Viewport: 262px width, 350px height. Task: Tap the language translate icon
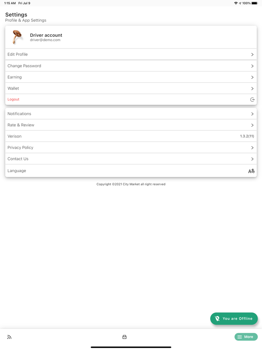pyautogui.click(x=252, y=171)
